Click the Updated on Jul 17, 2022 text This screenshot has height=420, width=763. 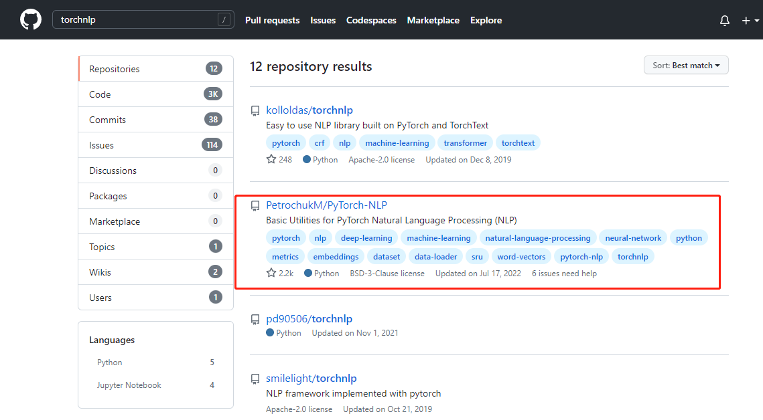click(478, 274)
